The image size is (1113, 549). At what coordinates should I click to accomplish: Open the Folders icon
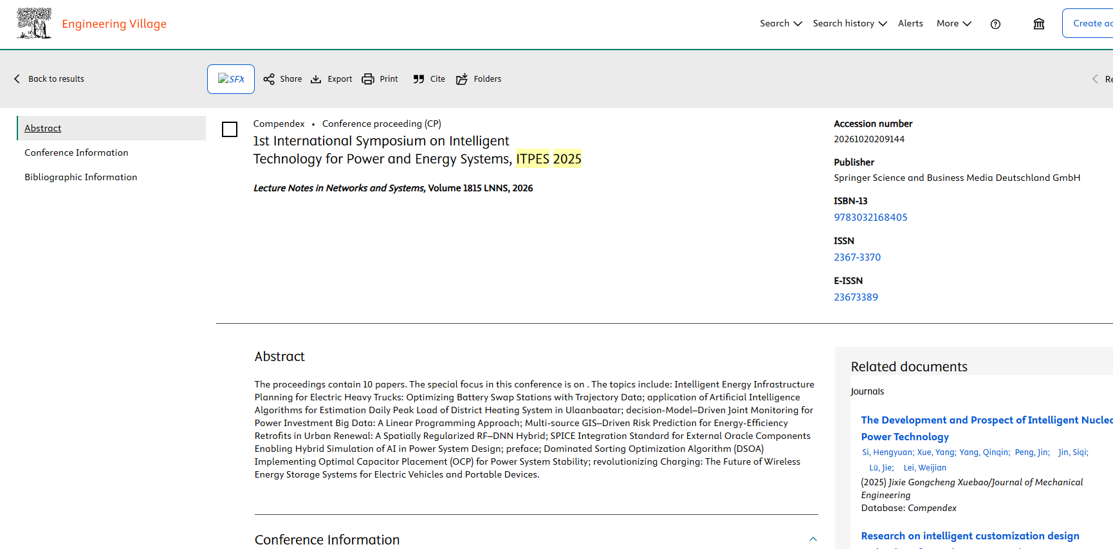pos(462,79)
